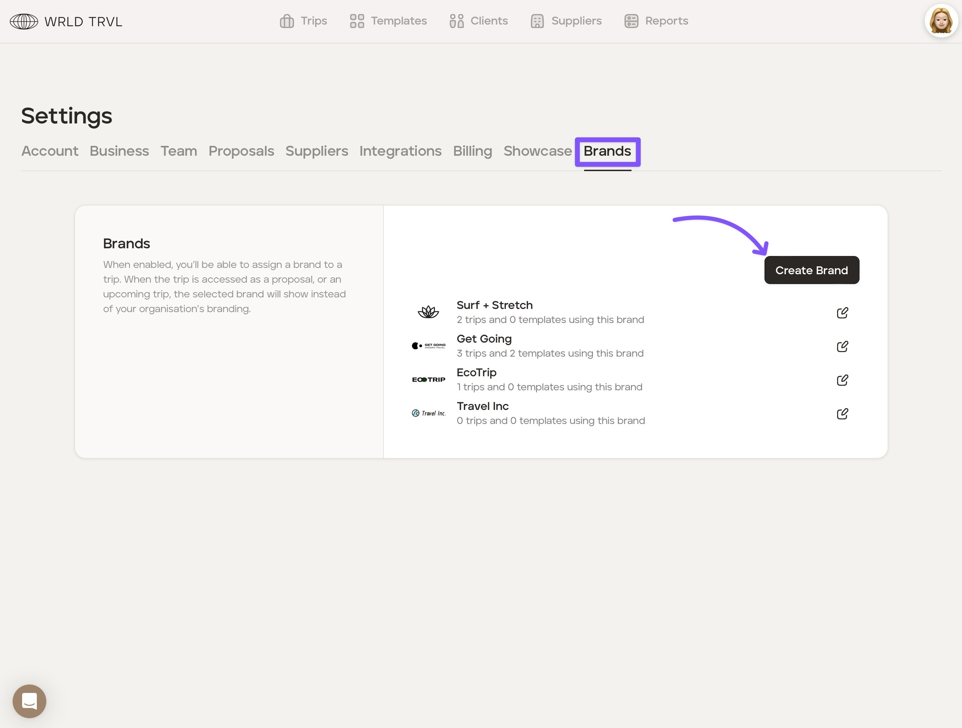Click the edit icon for Travel Inc

pyautogui.click(x=842, y=414)
